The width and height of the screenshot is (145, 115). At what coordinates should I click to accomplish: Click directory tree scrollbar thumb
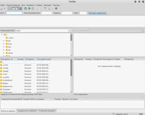71,38
